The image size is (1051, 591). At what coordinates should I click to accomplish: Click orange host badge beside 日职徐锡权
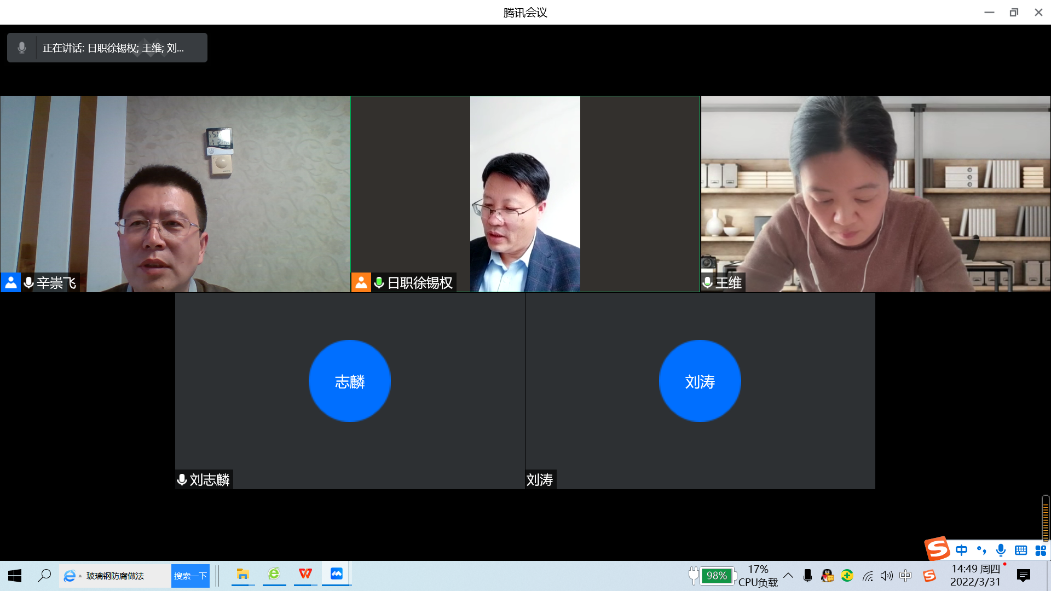[361, 282]
